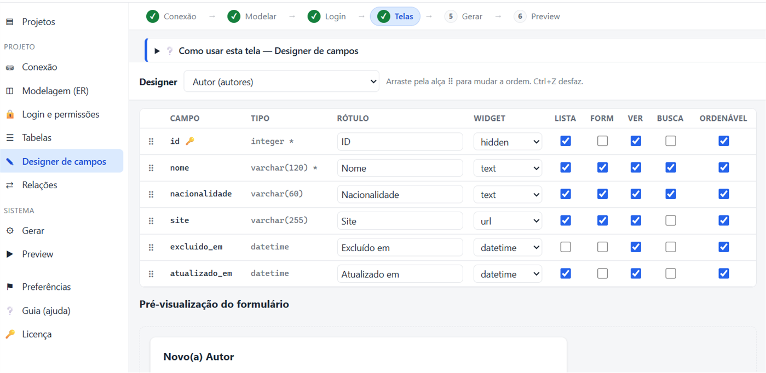766x373 pixels.
Task: Open the widget dropdown for id (hidden)
Action: [x=508, y=142]
